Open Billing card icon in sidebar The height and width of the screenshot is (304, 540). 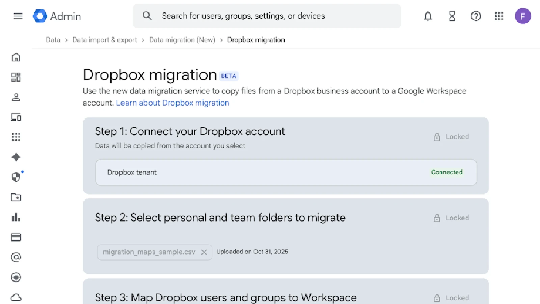click(16, 237)
